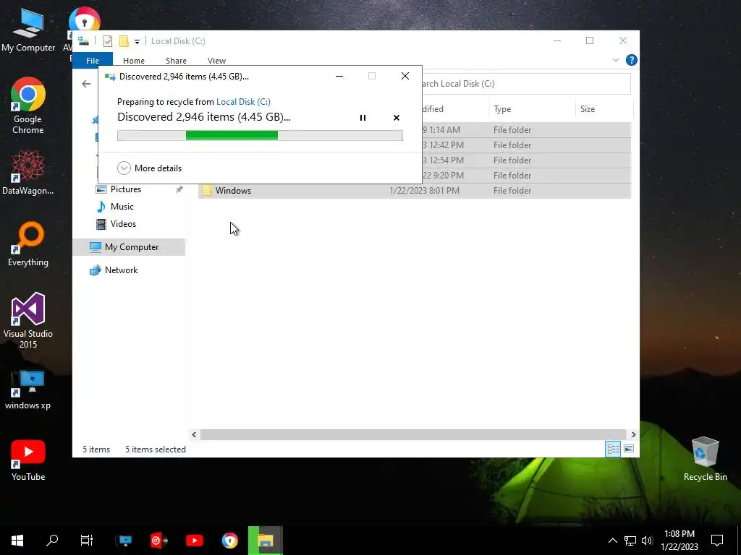
Task: Unpin Pictures using the pin icon
Action: 179,189
